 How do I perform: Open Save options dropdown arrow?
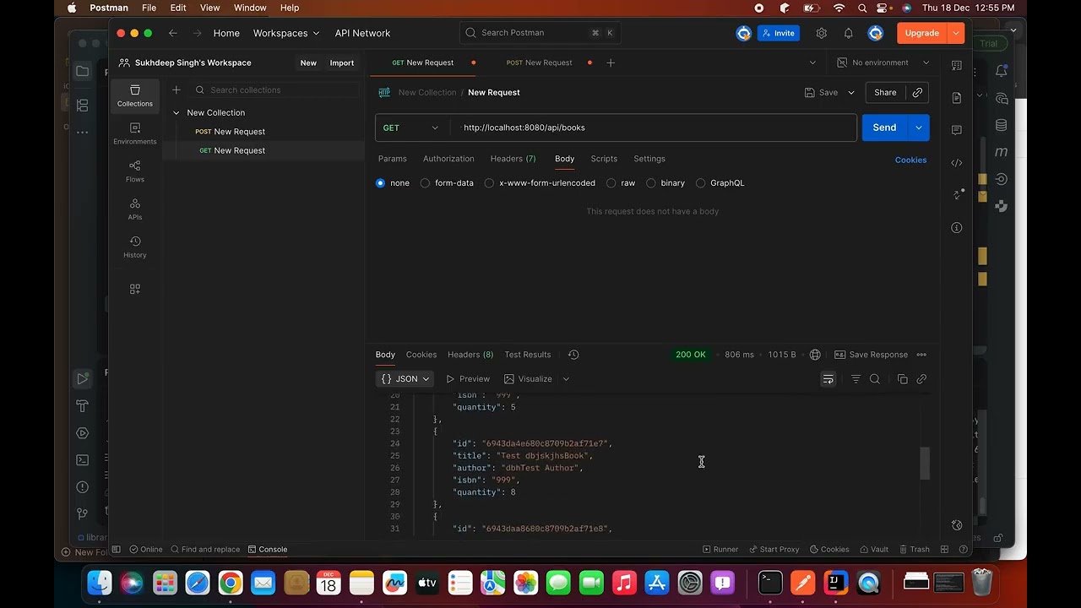(x=850, y=92)
